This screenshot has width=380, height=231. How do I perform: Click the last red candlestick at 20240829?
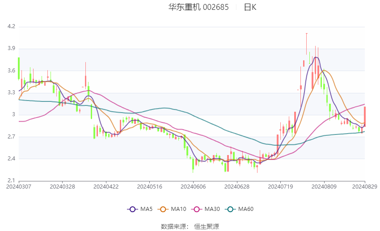point(365,117)
